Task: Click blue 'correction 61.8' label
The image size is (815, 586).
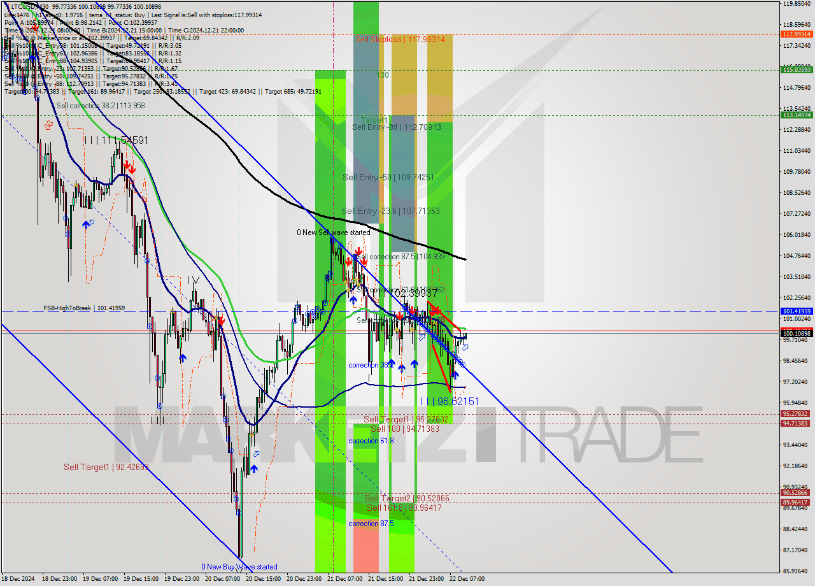Action: pyautogui.click(x=371, y=441)
